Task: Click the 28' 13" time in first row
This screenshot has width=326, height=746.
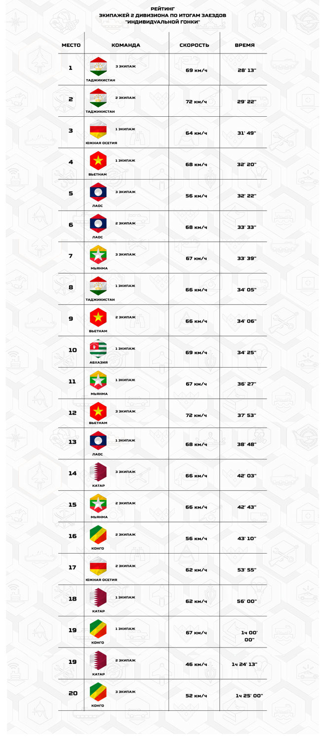Action: (x=246, y=70)
